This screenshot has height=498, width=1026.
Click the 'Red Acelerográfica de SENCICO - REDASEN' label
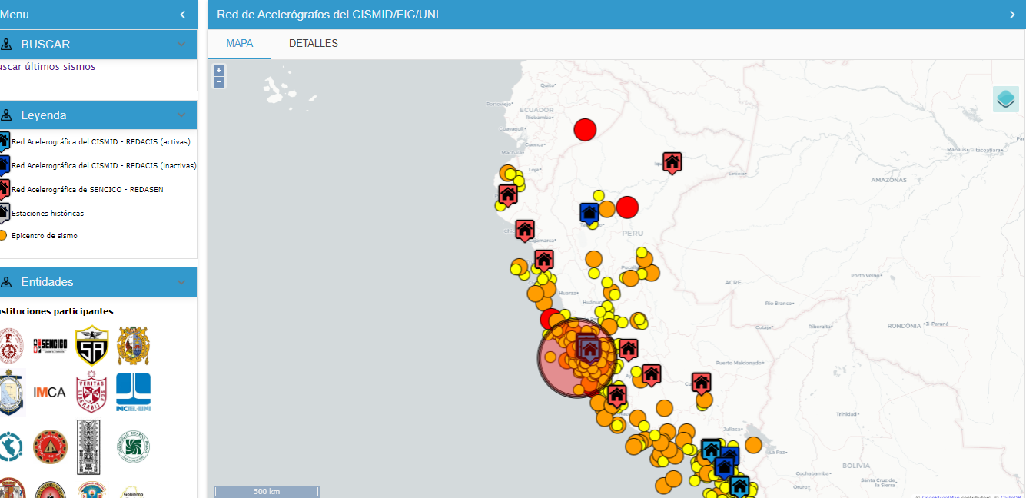88,189
